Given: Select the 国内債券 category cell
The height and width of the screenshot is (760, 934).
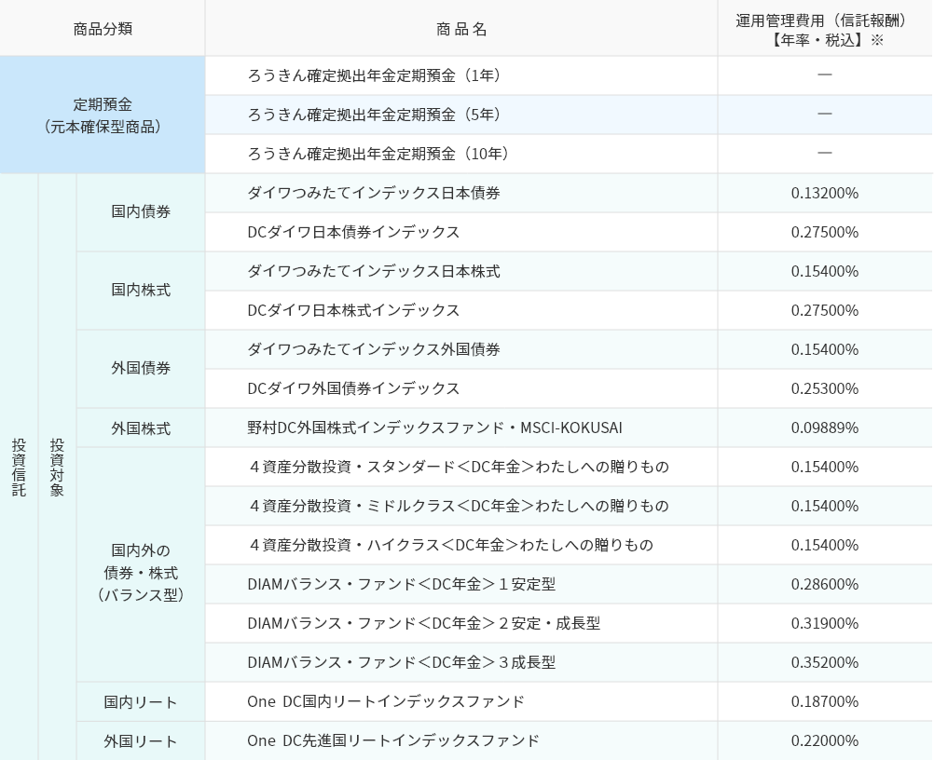Looking at the screenshot, I should (140, 212).
